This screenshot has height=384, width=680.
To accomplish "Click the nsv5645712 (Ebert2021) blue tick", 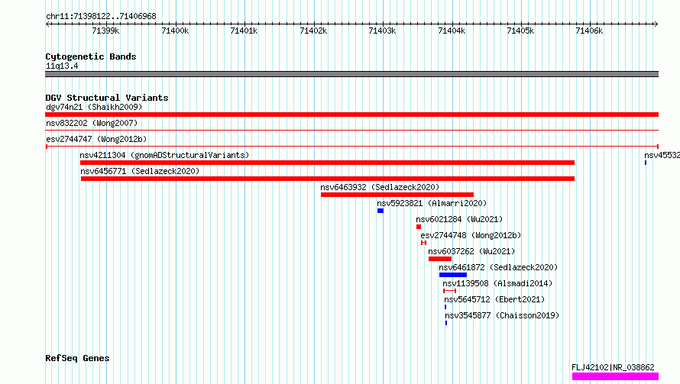I will click(x=445, y=307).
